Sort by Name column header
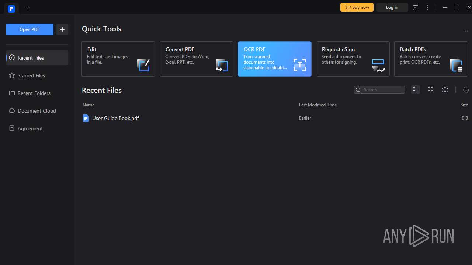The image size is (472, 265). click(x=88, y=105)
